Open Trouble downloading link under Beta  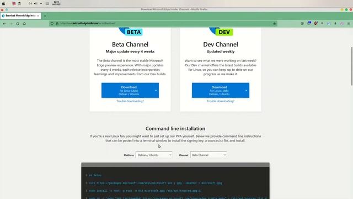click(x=130, y=101)
